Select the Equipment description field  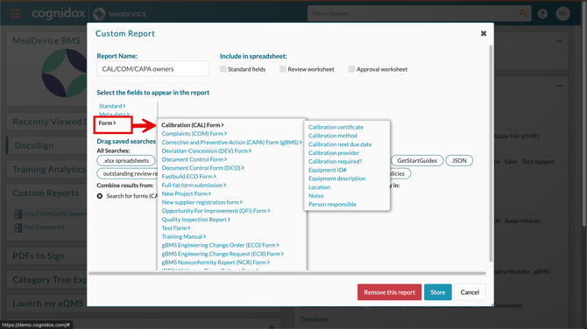click(x=337, y=178)
